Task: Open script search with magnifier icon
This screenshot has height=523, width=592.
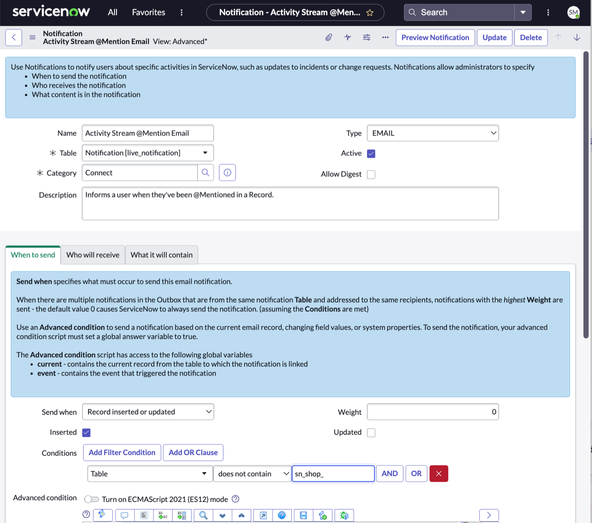Action: coord(203,515)
